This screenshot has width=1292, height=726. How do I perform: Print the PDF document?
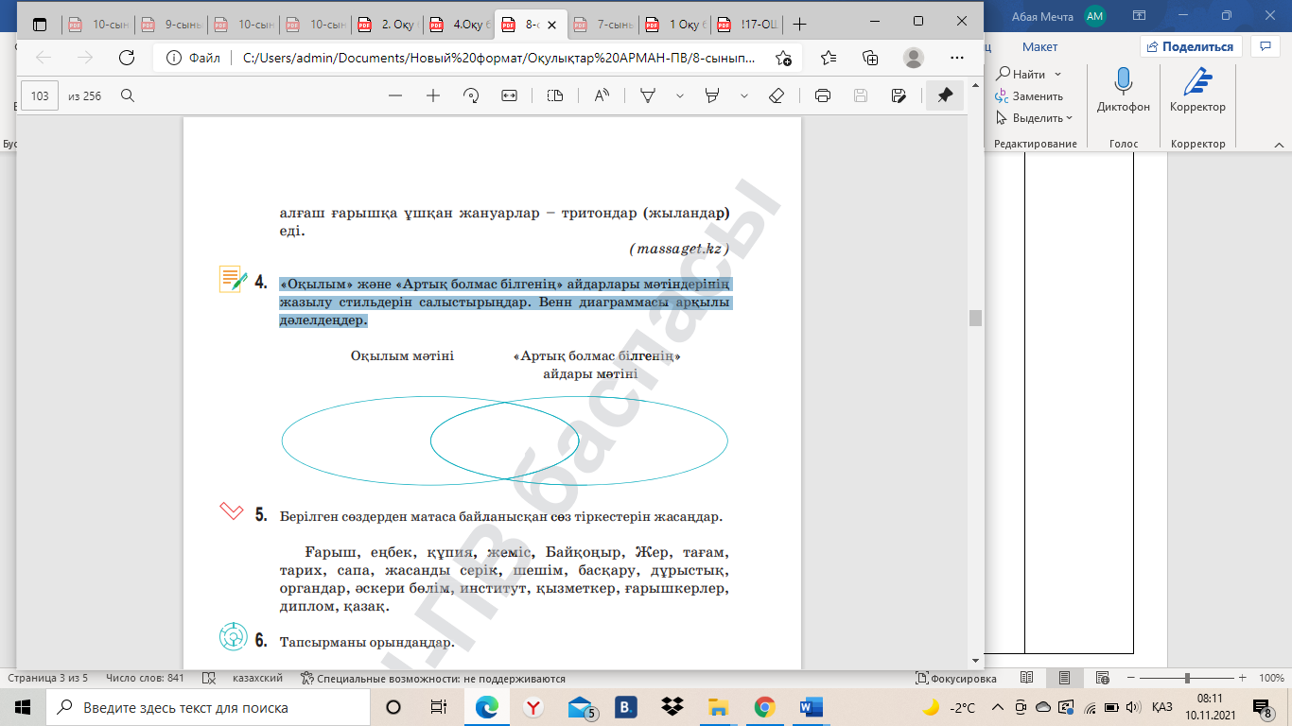coord(823,95)
